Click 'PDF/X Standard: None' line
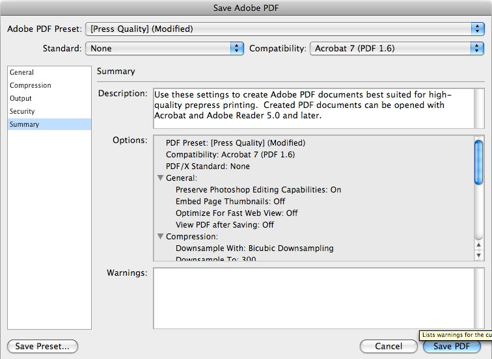Screen dimensions: 492x359 [x=208, y=166]
